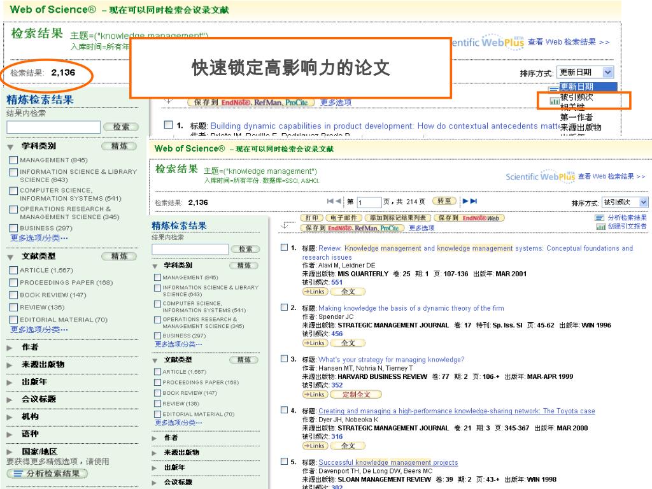Collapse 学科类别 section in back window
Viewport: 652px width, 489px height.
click(x=10, y=147)
